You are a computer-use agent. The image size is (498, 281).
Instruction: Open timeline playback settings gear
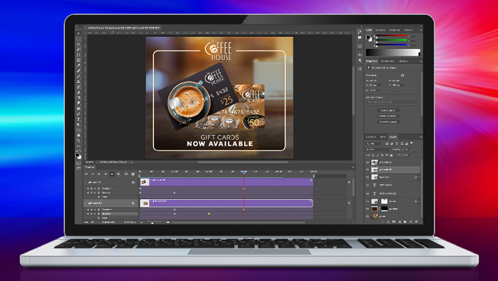pyautogui.click(x=118, y=174)
